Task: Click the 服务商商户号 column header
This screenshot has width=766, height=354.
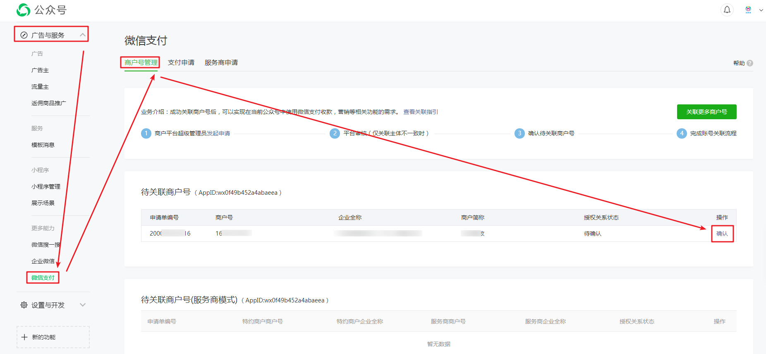Action: pos(448,321)
